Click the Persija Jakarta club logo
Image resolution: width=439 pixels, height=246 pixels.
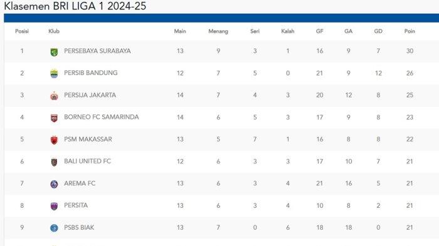click(x=54, y=96)
